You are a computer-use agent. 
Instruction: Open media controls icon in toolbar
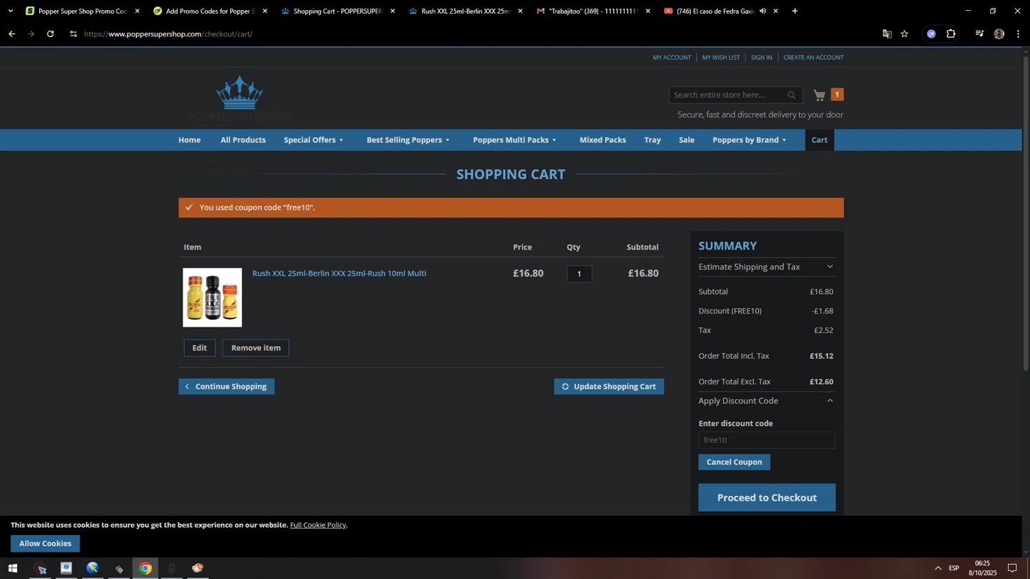coord(979,34)
